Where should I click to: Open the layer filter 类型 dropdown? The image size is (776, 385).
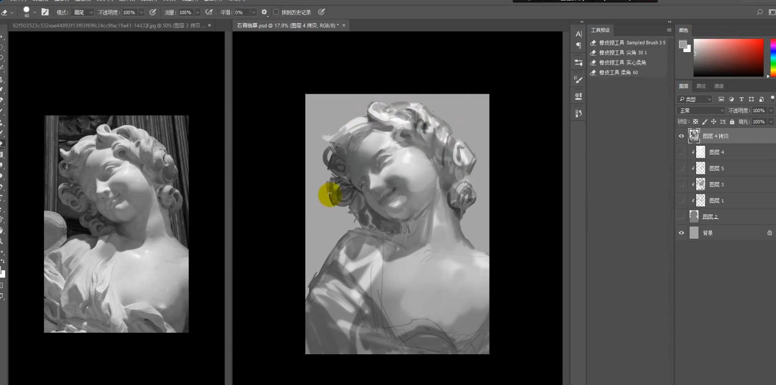695,99
